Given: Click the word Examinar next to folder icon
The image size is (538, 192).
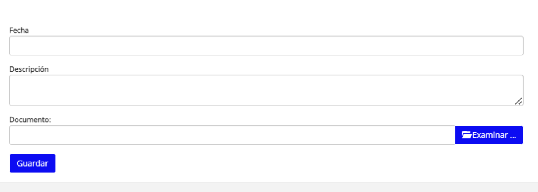Looking at the screenshot, I should [x=490, y=135].
